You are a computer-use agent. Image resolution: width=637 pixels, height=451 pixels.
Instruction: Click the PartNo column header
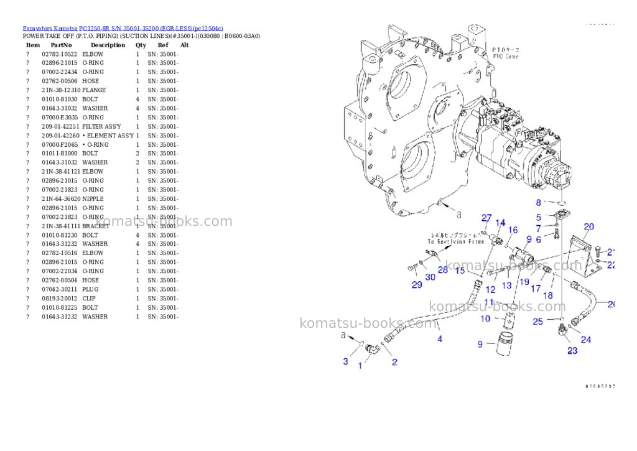62,45
